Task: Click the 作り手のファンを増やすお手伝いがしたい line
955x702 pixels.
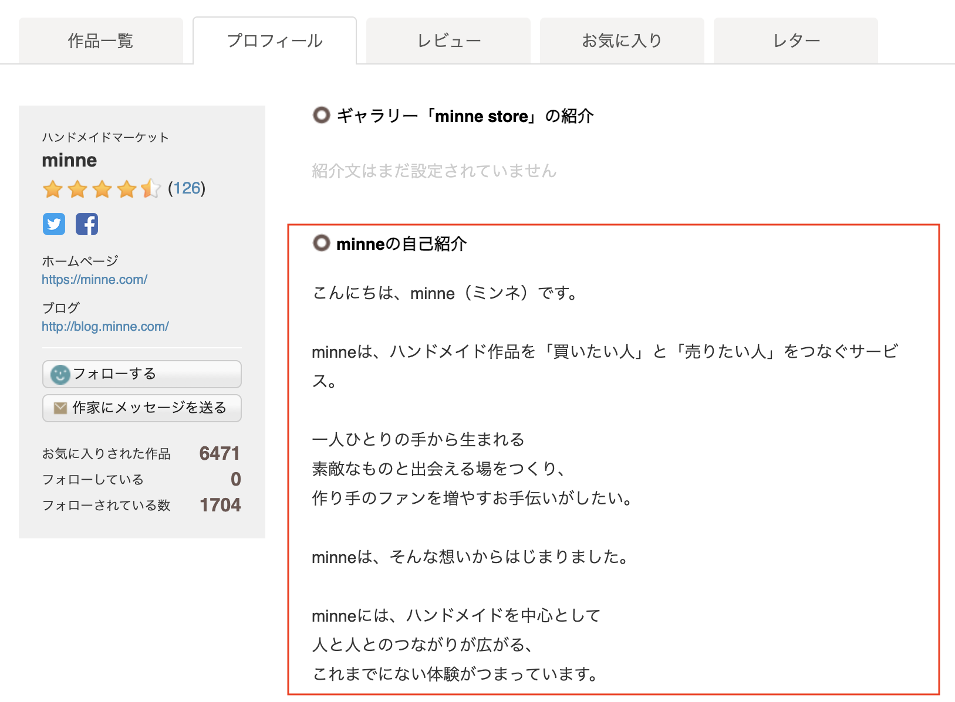Action: [473, 498]
